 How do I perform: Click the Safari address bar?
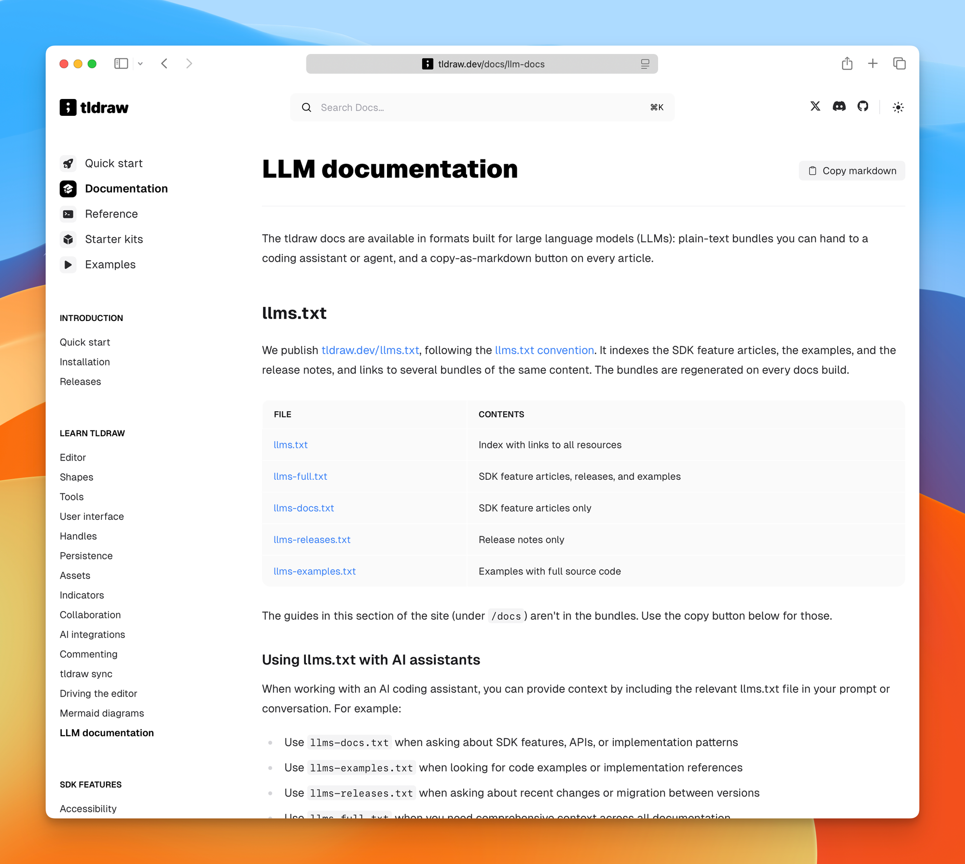482,64
